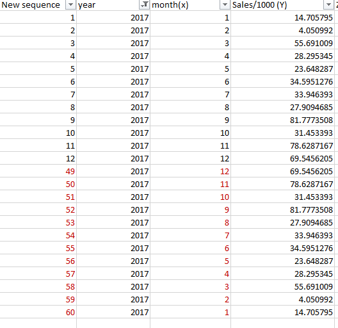Select the year 2017 cell in the sequence 60 row
The width and height of the screenshot is (338, 328).
coord(113,312)
